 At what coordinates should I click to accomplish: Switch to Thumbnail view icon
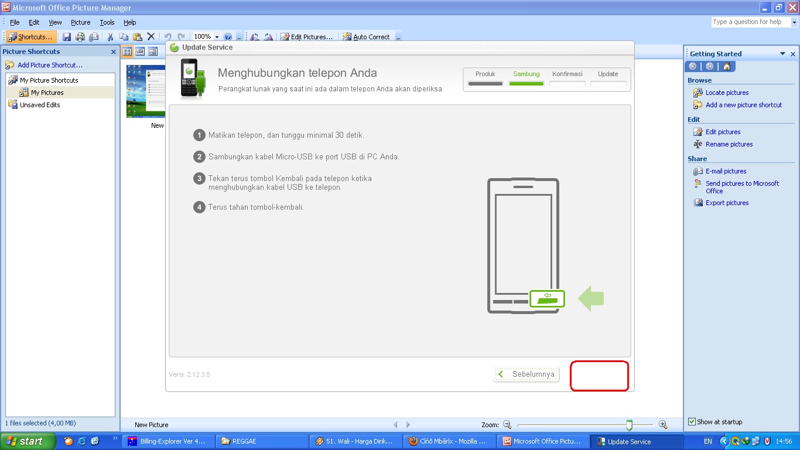127,52
